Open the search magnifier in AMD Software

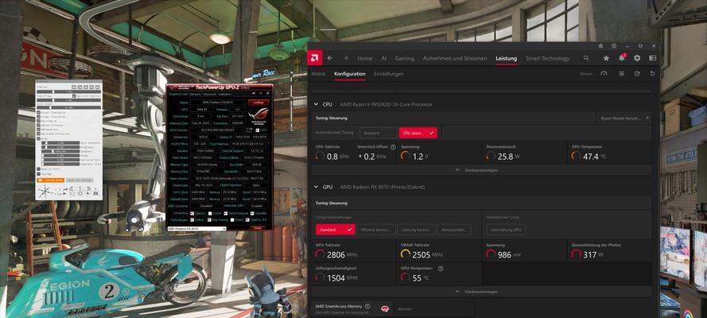(585, 58)
